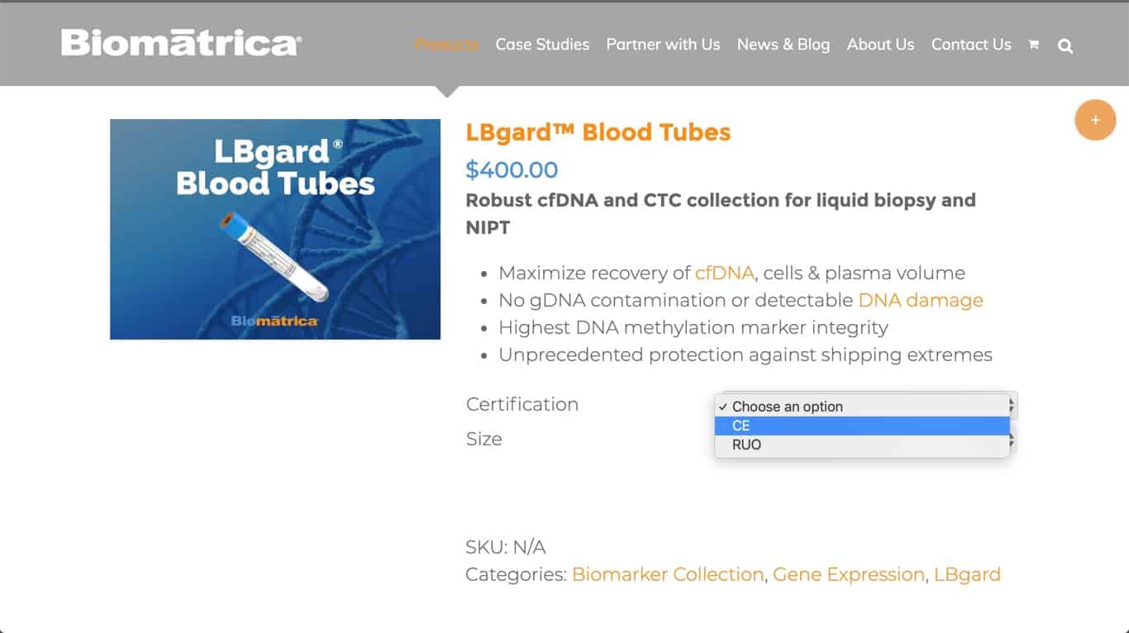Open the Size dropdown arrows

coord(1012,441)
